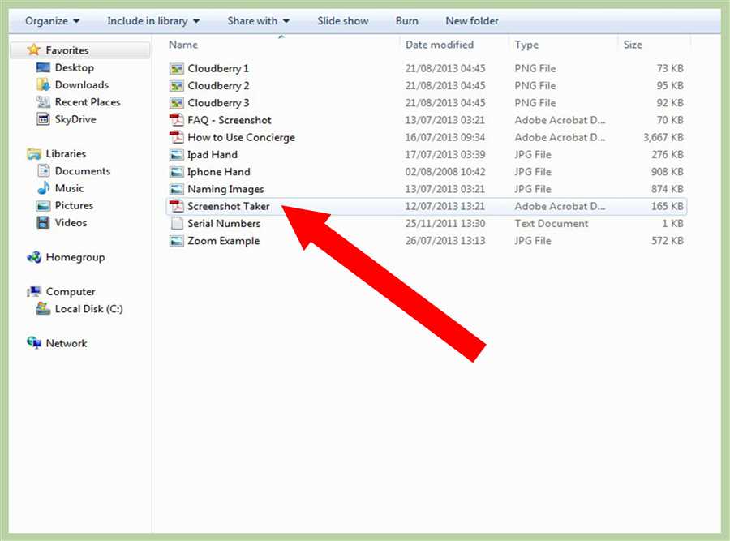The width and height of the screenshot is (730, 541).
Task: Click Burn in the toolbar
Action: click(x=406, y=21)
